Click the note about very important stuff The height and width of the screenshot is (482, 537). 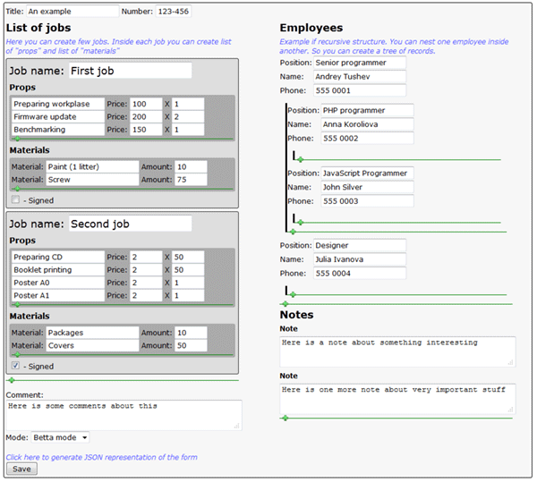click(397, 399)
